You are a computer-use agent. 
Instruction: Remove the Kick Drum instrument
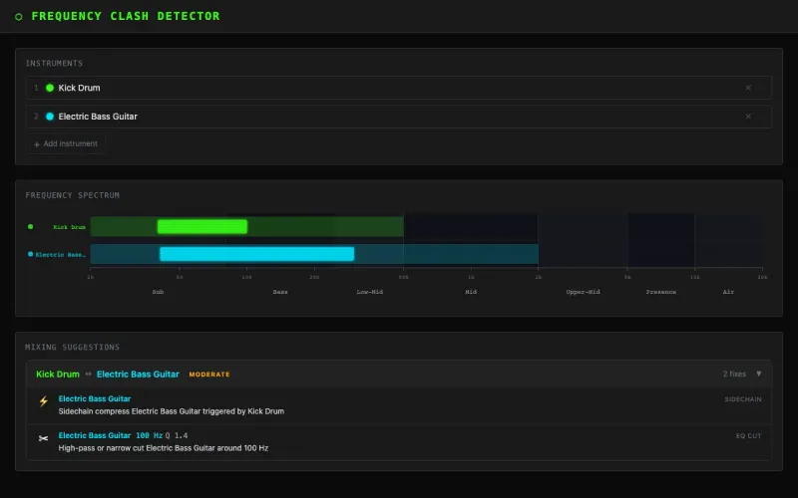coord(748,88)
